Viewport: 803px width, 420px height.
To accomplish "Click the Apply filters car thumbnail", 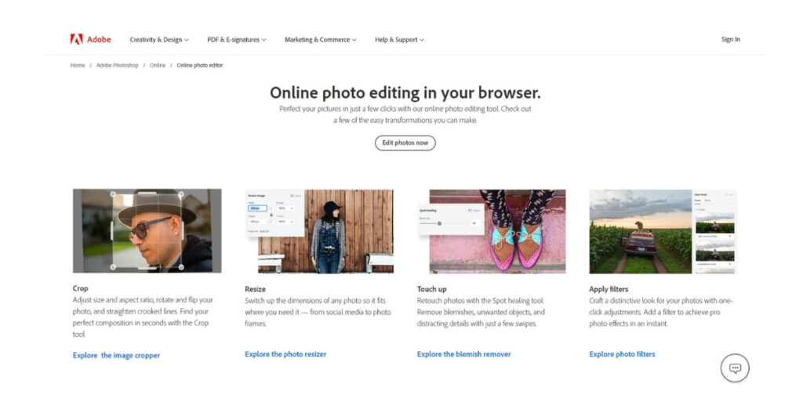I will click(663, 231).
